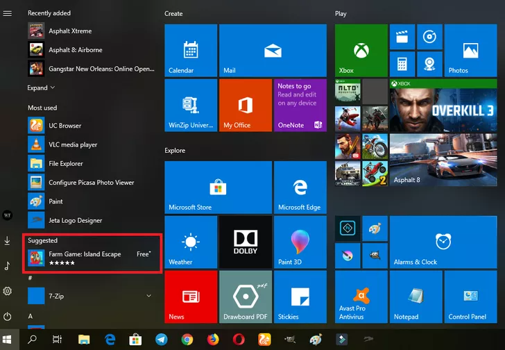
Task: Open Task View on the taskbar
Action: point(58,340)
